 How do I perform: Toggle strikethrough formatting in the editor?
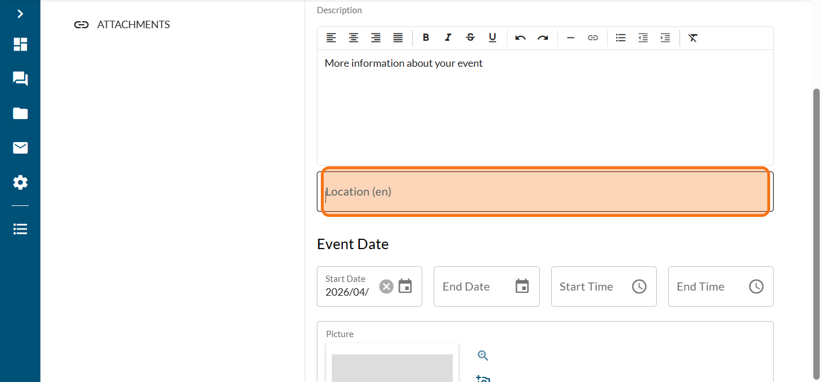tap(470, 38)
